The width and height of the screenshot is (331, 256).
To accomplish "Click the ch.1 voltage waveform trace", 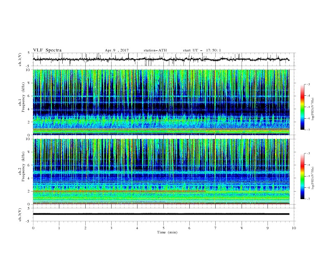I will click(x=161, y=59).
